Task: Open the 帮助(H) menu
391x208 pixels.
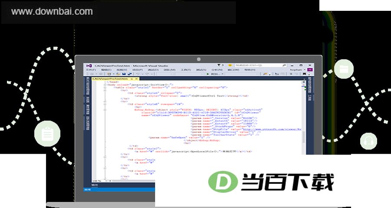Action: click(x=250, y=70)
